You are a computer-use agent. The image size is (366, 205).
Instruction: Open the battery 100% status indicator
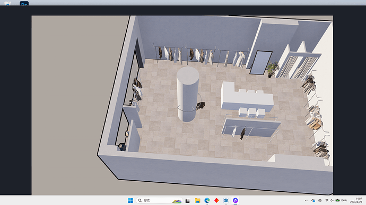click(x=341, y=200)
